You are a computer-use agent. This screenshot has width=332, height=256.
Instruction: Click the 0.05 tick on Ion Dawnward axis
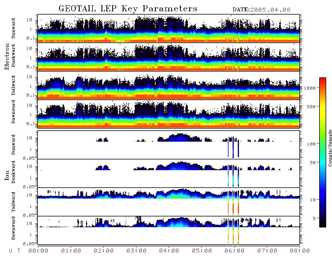28,244
